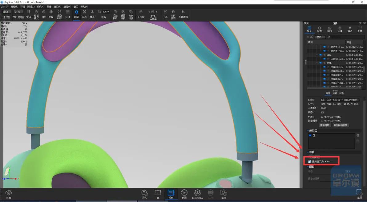This screenshot has width=367, height=202.
Task: Hide the LED(0BC23... part
Action: click(325, 59)
